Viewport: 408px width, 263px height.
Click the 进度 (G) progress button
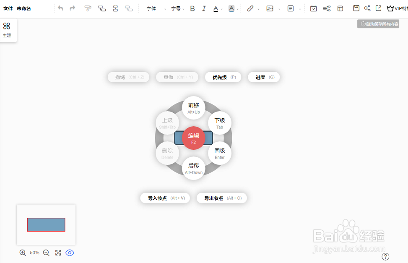tap(264, 77)
